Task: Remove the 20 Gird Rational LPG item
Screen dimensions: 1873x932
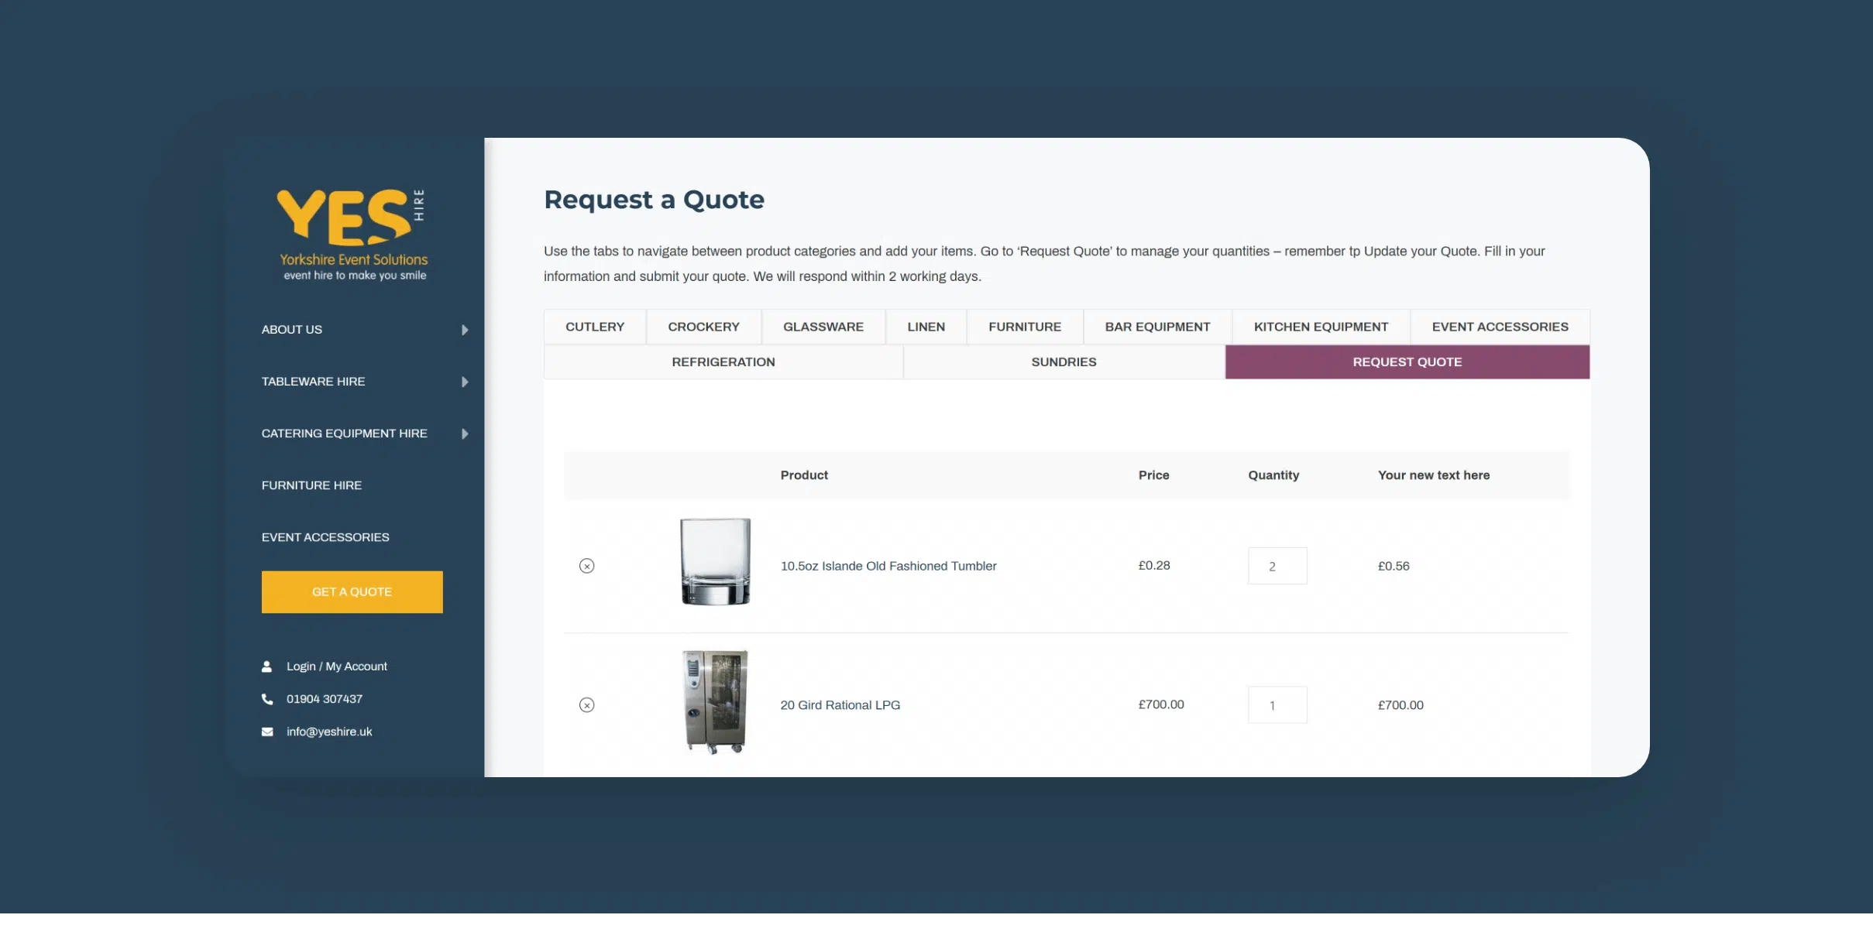Action: [586, 705]
